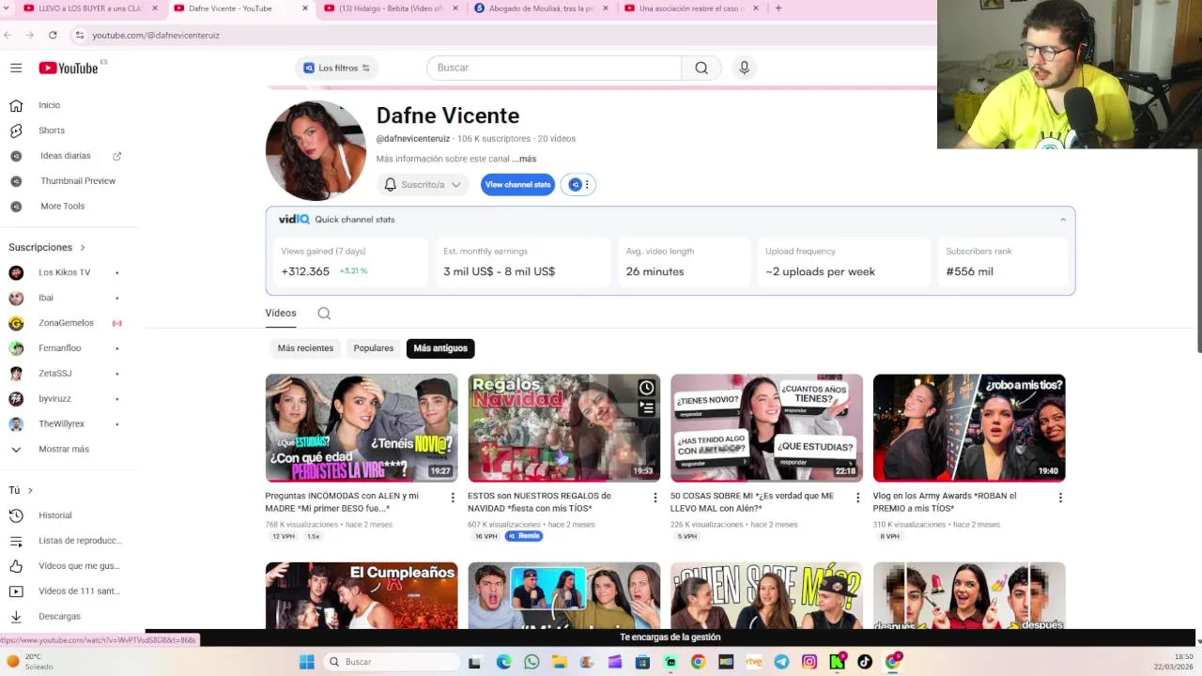Viewport: 1202px width, 676px height.
Task: Click the Windows taskbar Buscar field
Action: 394,662
